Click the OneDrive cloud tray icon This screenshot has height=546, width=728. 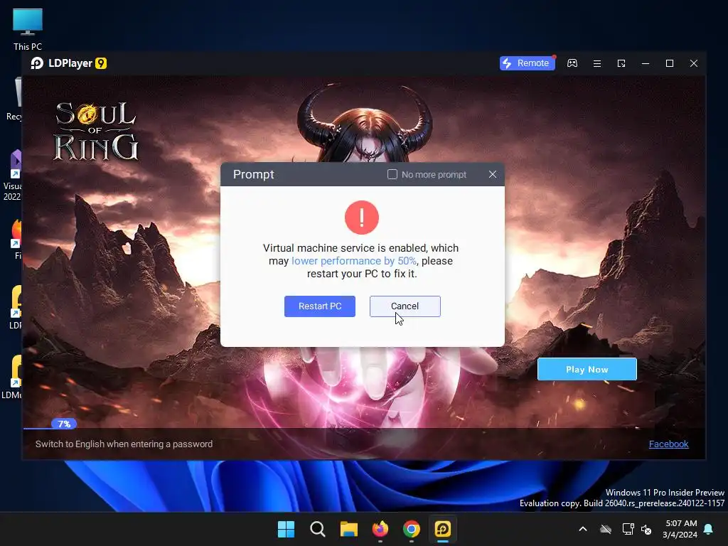(x=606, y=529)
